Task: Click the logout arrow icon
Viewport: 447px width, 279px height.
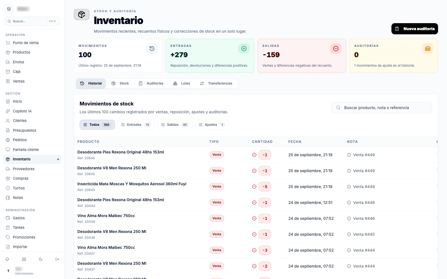Action: [57, 259]
